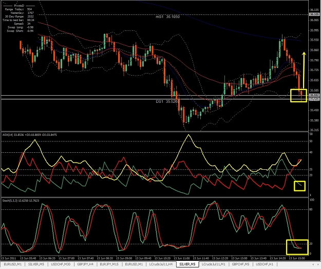Select the Stoch(5,3,3) indicator label

click(x=21, y=201)
